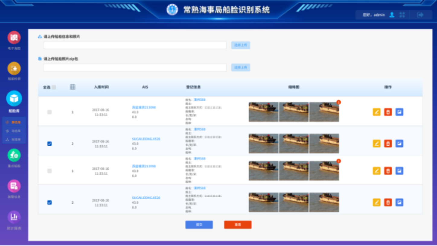Click the table grid icon in header row
Image resolution: width=437 pixels, height=246 pixels.
tap(72, 87)
